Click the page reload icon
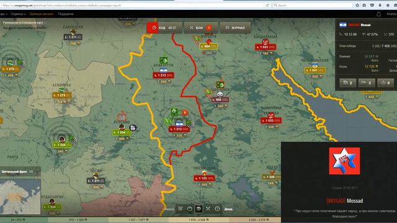 click(x=267, y=6)
